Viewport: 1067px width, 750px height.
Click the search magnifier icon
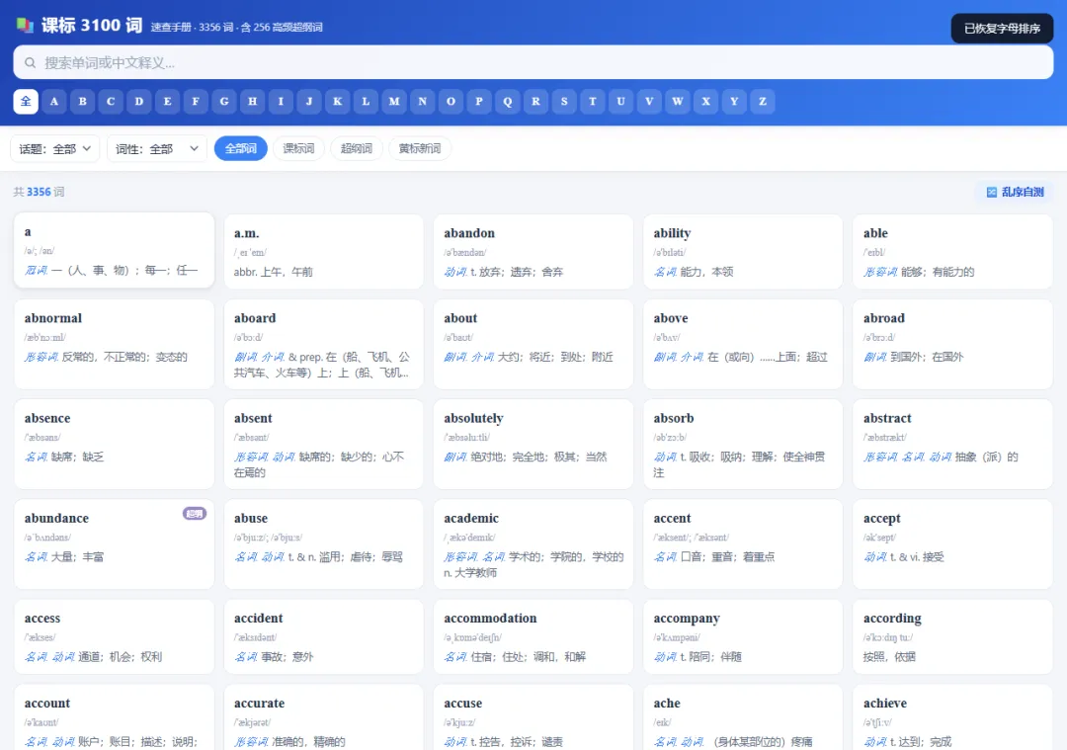point(30,62)
